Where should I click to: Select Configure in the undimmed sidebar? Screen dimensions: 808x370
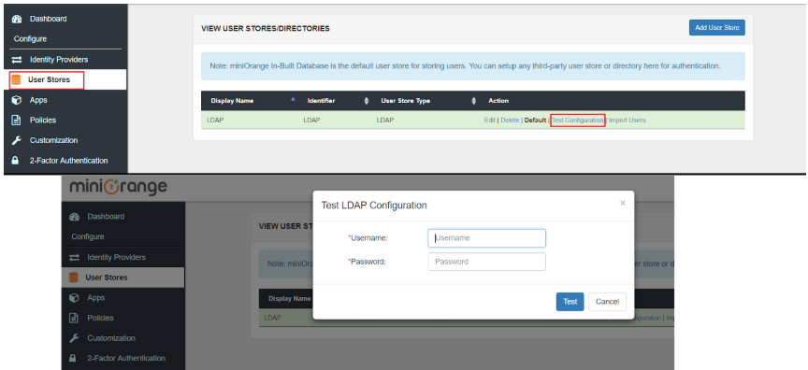[31, 39]
